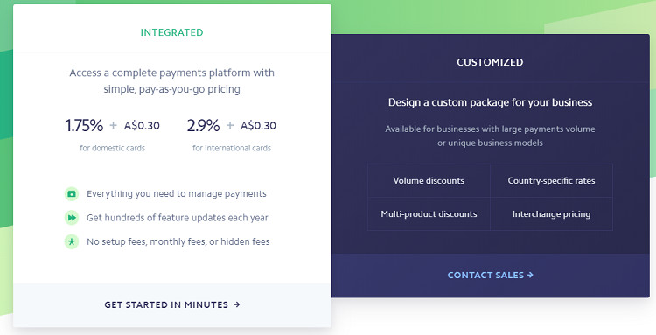Click the green card payments icon

(72, 193)
